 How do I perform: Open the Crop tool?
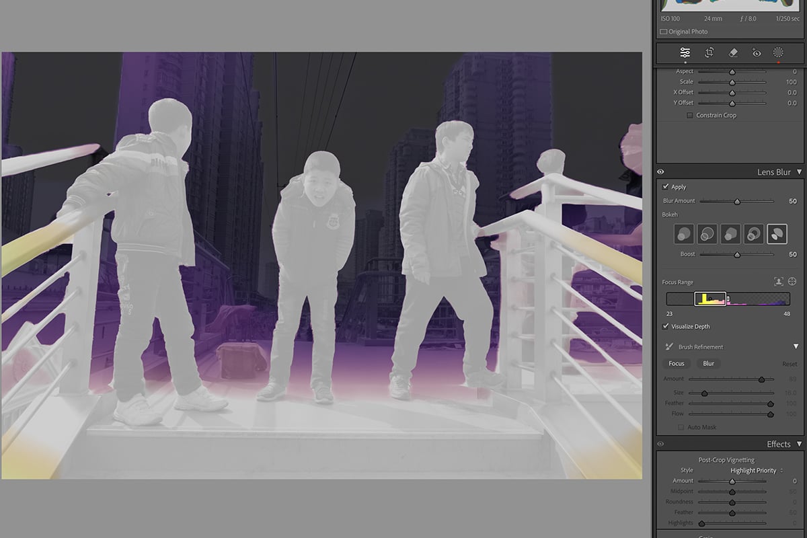click(x=709, y=52)
